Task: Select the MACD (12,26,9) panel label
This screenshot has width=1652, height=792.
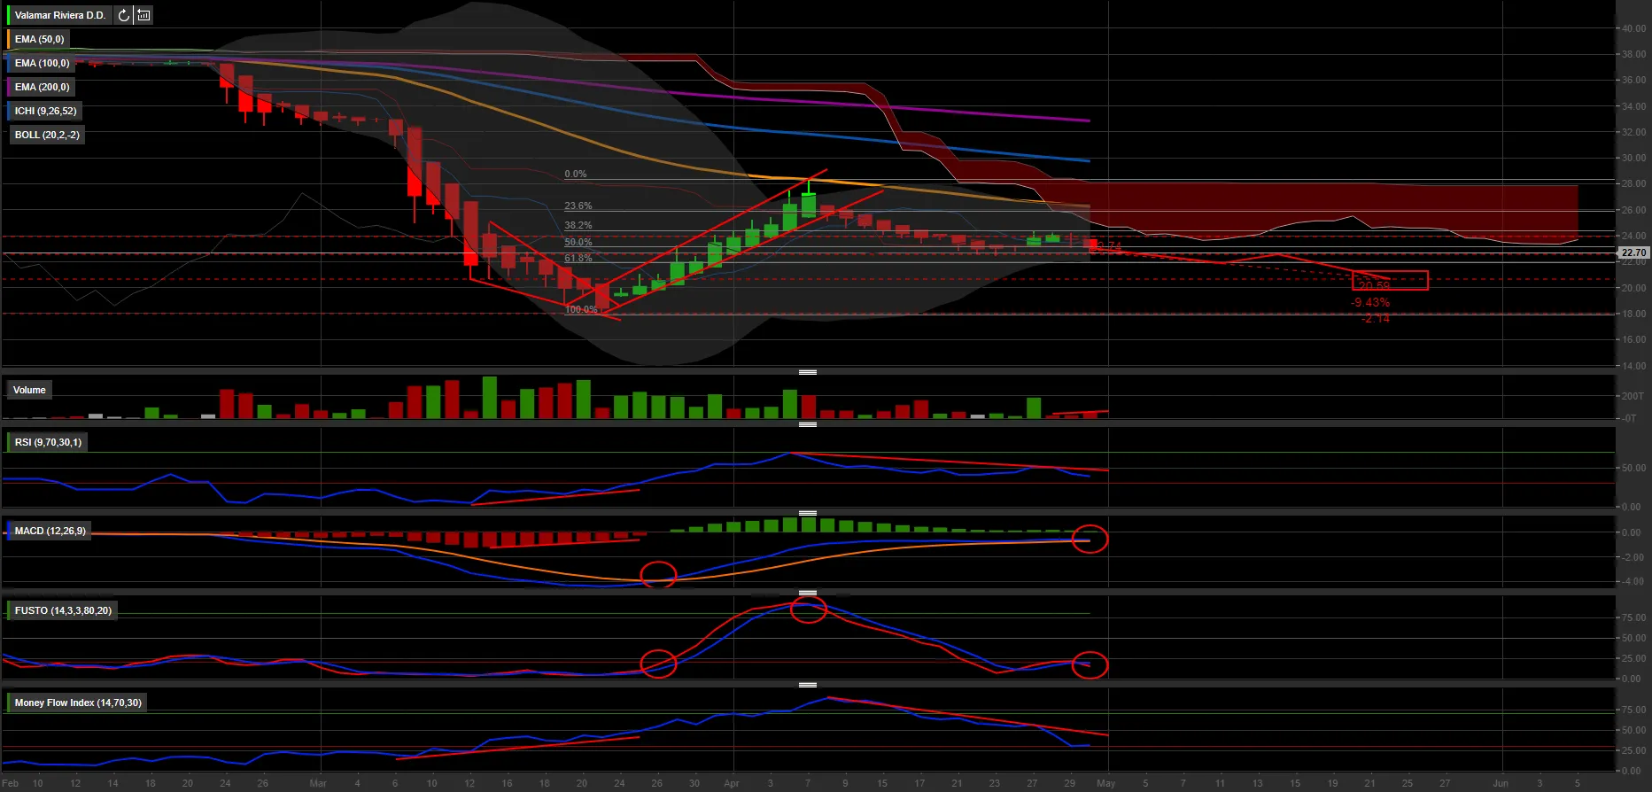Action: pos(50,531)
